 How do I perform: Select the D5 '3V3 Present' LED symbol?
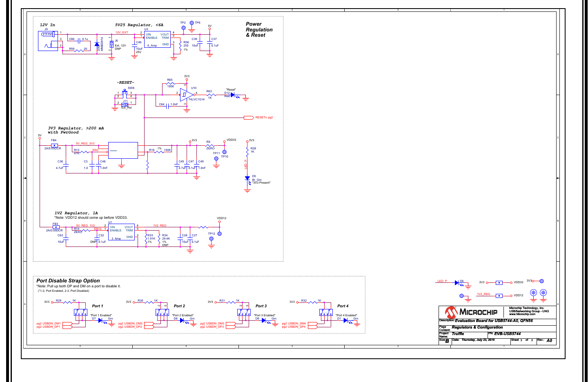coord(247,178)
